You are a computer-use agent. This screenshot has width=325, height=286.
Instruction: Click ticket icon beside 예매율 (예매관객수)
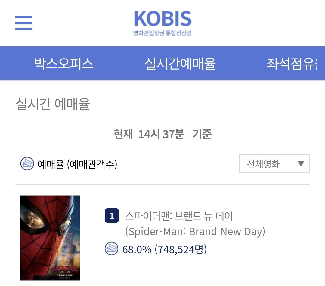tap(27, 164)
